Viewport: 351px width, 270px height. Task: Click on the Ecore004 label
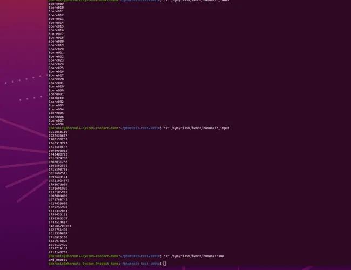[56, 109]
